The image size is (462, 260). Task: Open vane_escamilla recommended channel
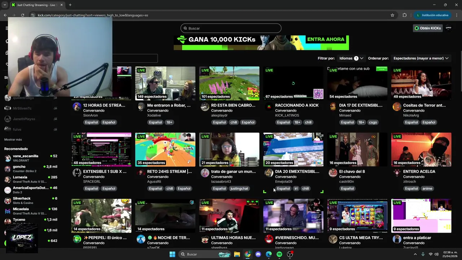(31, 158)
